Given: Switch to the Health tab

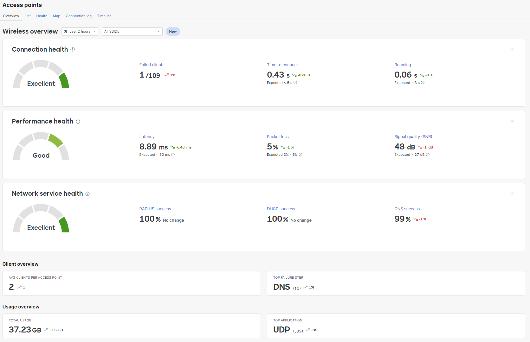Looking at the screenshot, I should 42,16.
